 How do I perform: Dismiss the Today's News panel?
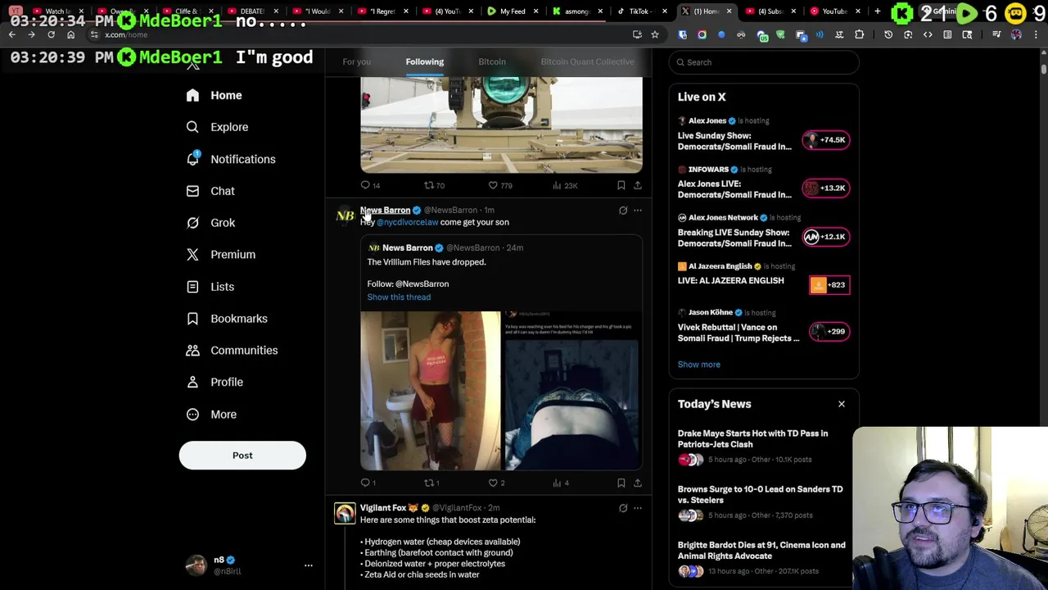point(841,404)
